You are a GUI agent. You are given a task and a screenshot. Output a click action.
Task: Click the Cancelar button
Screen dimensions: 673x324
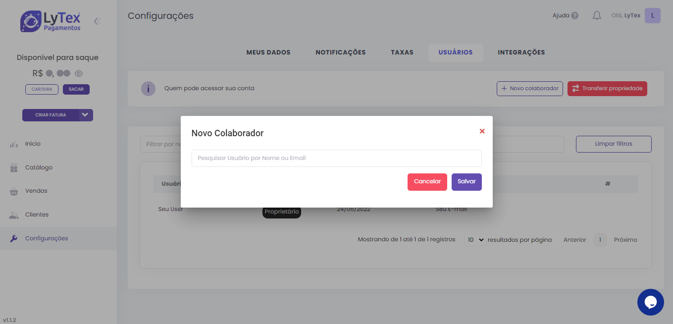point(427,182)
